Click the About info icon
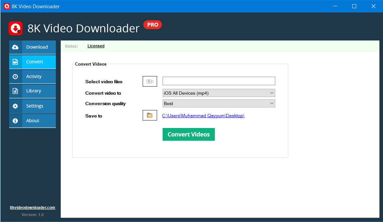Viewport: 383px width, 222px height. 15,121
